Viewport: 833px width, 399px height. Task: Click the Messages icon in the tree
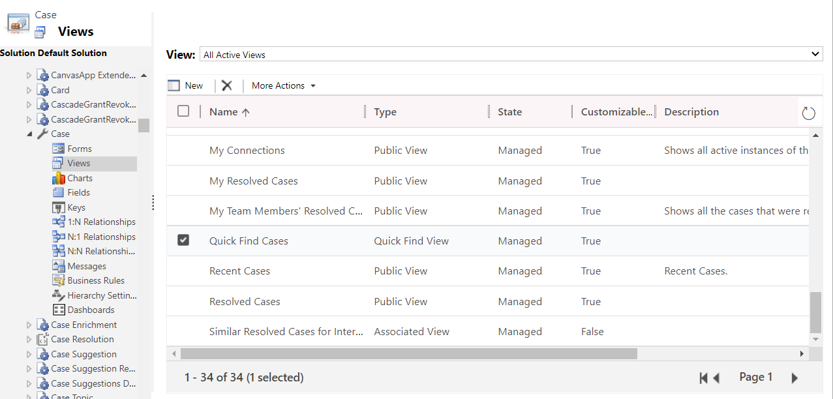pos(58,265)
